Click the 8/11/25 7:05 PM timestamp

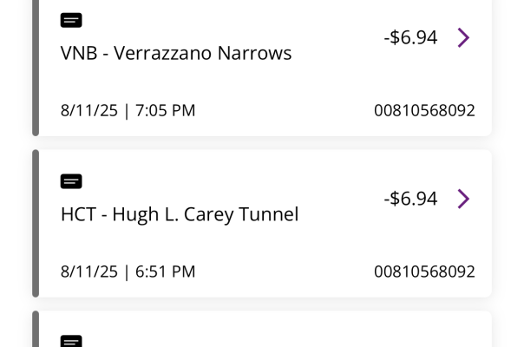pyautogui.click(x=128, y=110)
